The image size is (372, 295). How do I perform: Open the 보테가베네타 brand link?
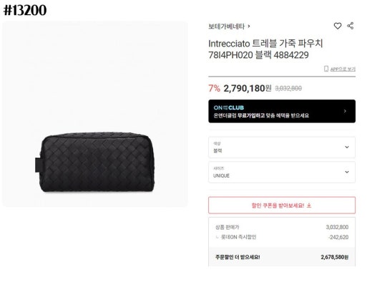coord(227,26)
